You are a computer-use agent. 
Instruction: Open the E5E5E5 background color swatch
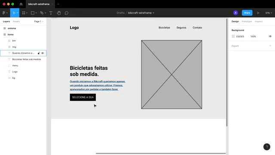pos(233,36)
